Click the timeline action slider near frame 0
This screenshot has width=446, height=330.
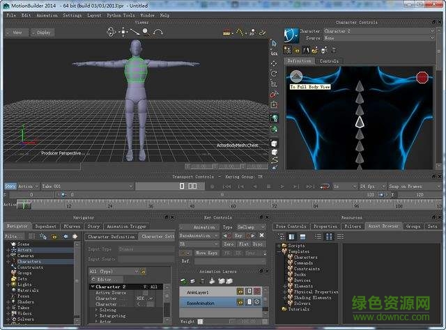(24, 205)
